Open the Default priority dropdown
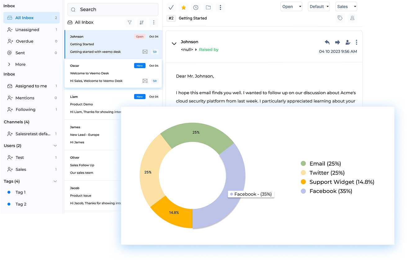This screenshot has height=260, width=407. pyautogui.click(x=319, y=6)
